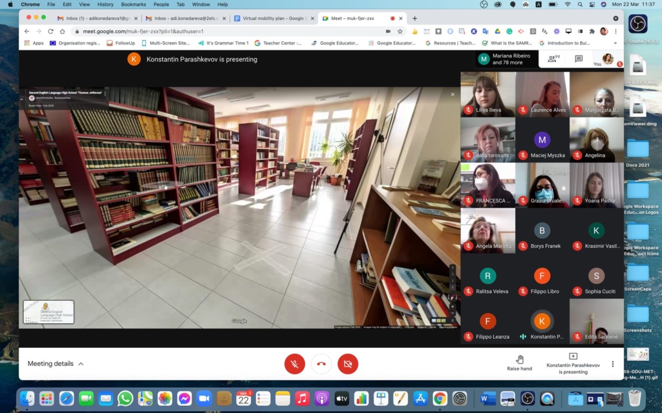The image size is (662, 413).
Task: Raise hand in the meeting
Action: click(519, 363)
